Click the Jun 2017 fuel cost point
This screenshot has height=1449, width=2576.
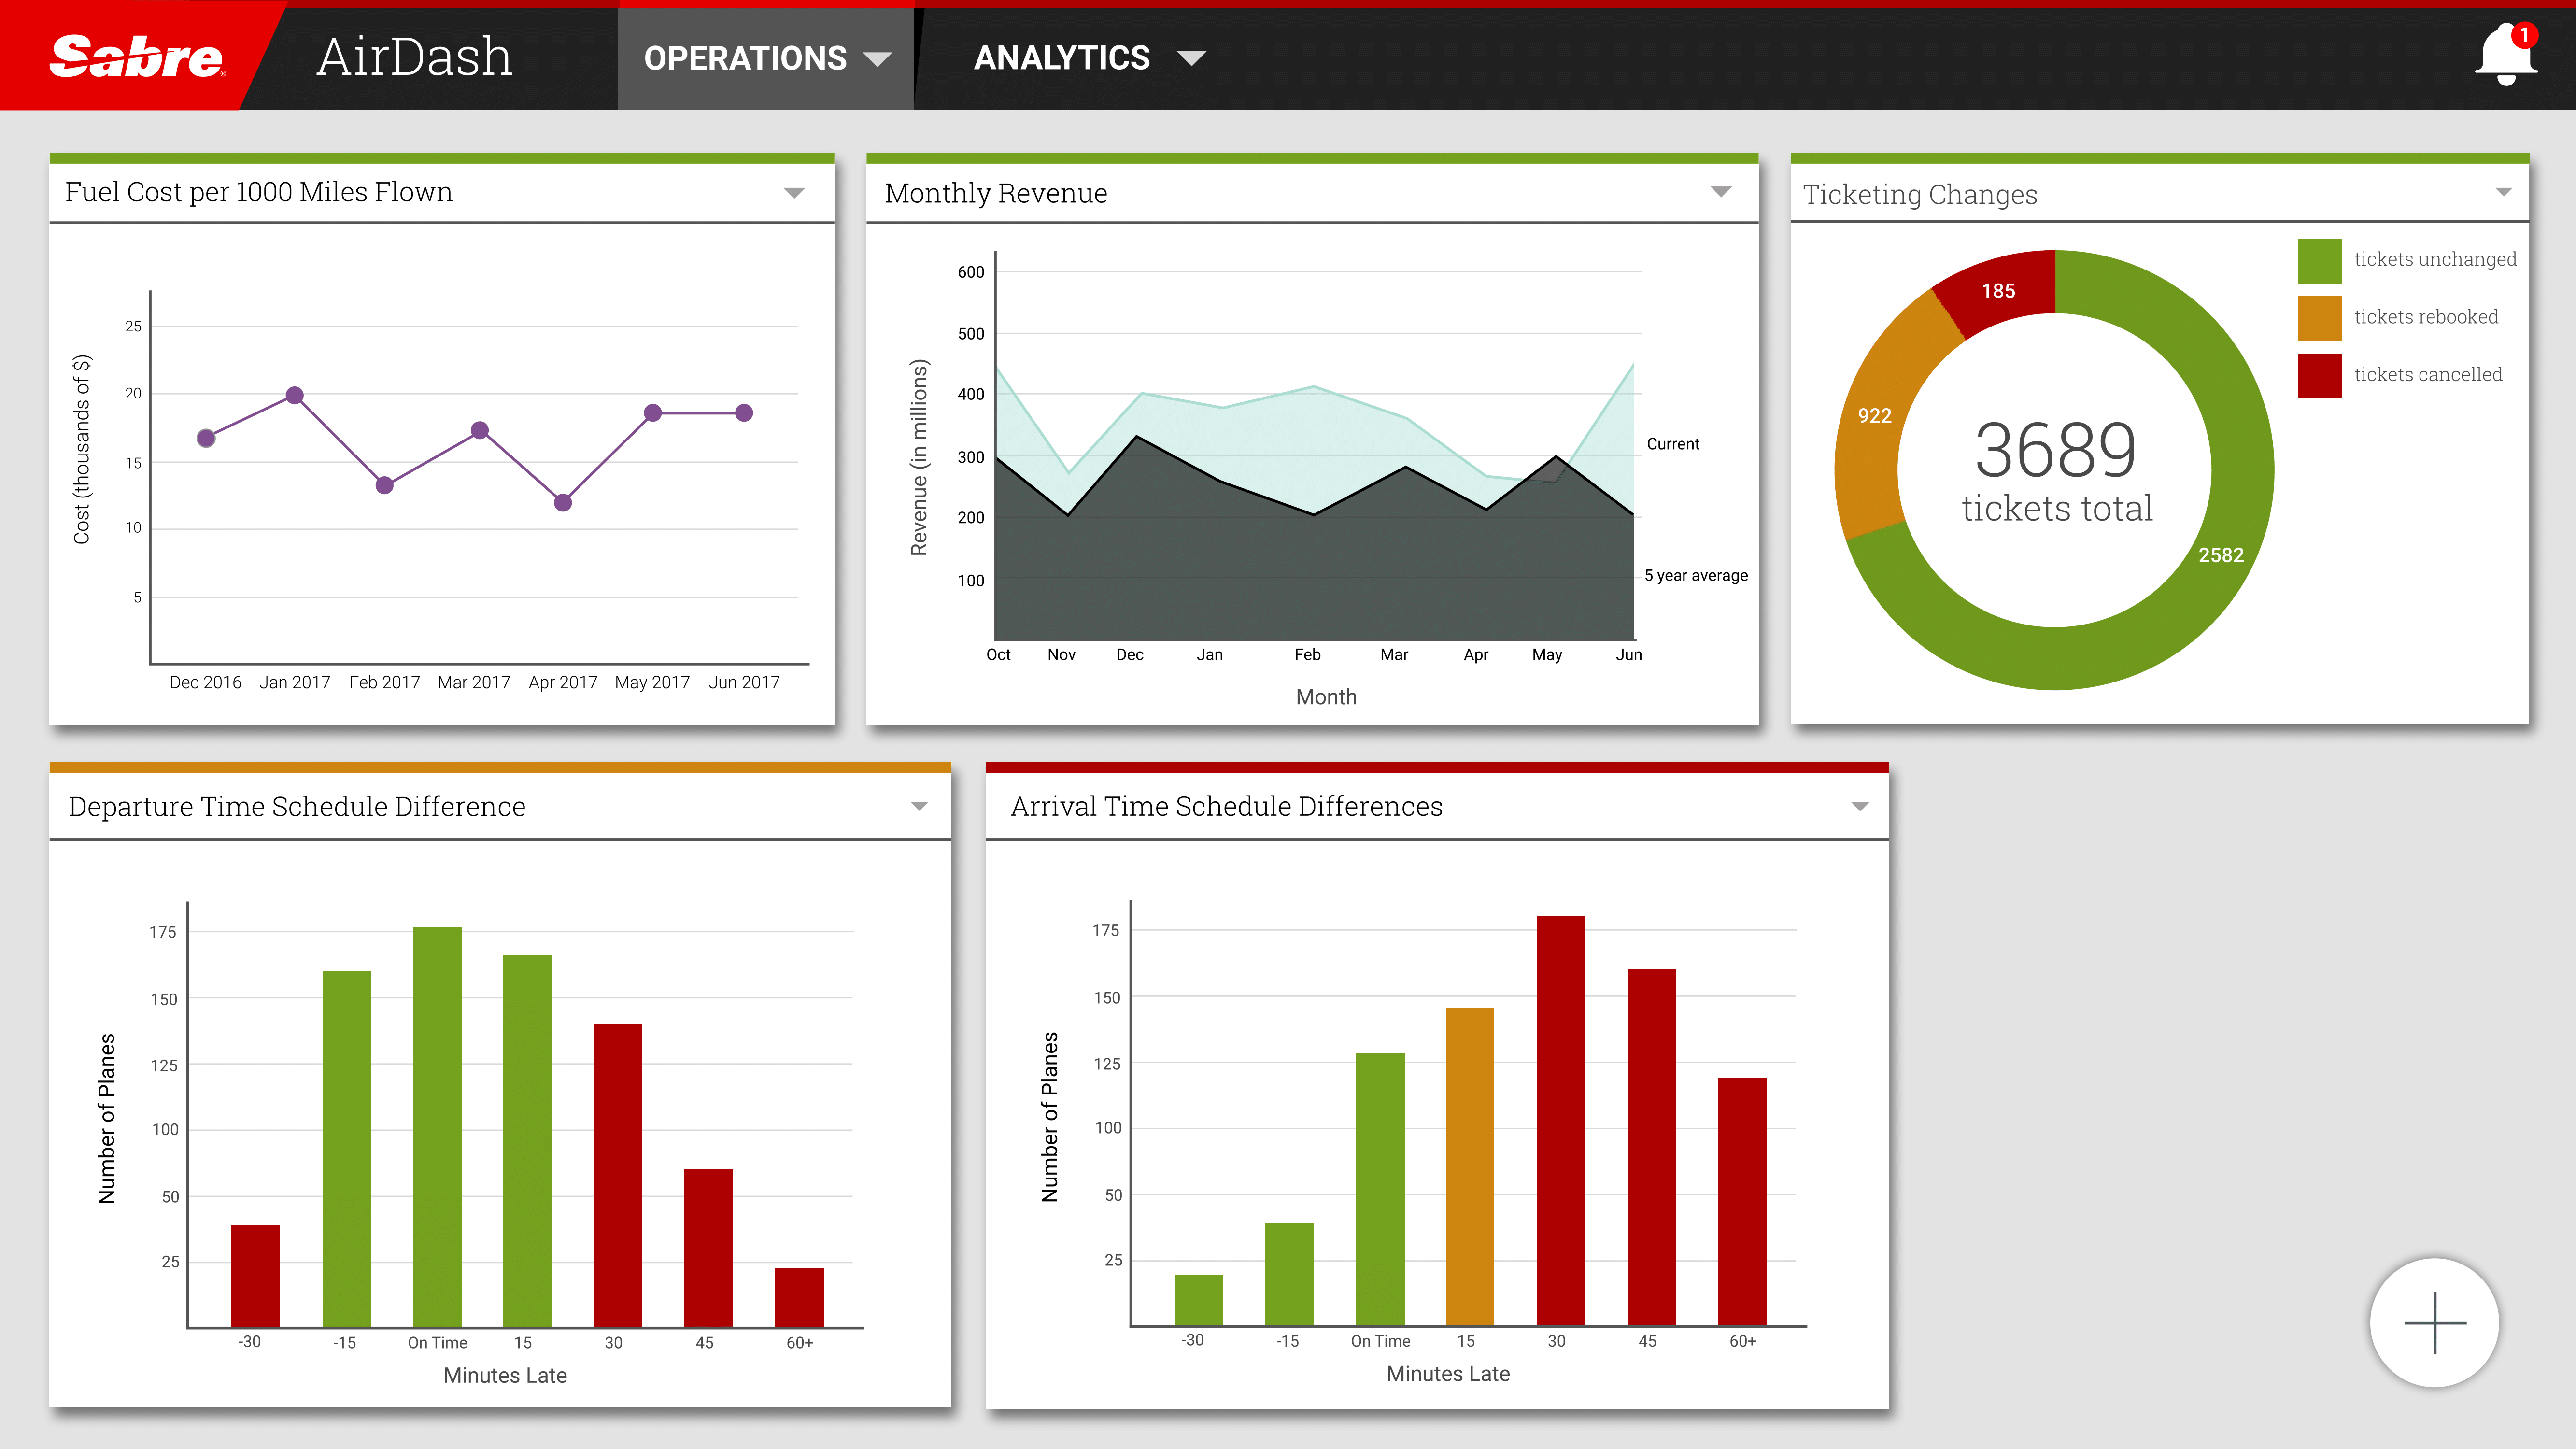tap(744, 413)
